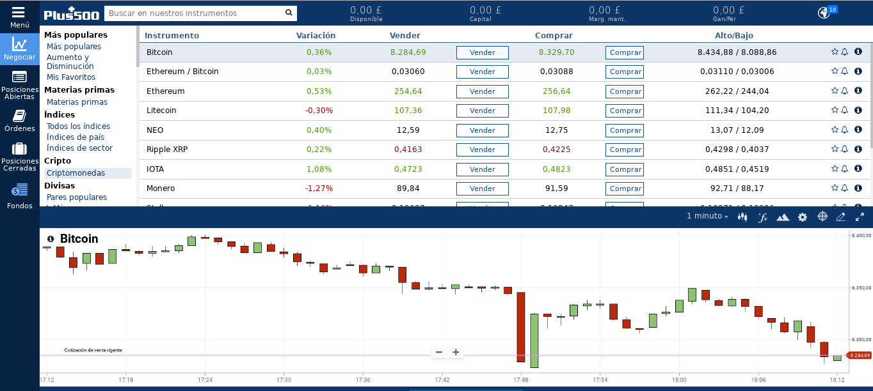The height and width of the screenshot is (391, 873).
Task: Star Ripple XRP as favorite
Action: pyautogui.click(x=835, y=149)
